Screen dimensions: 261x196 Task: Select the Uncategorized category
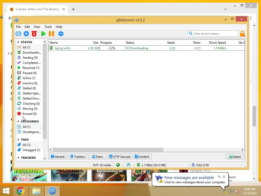30,132
